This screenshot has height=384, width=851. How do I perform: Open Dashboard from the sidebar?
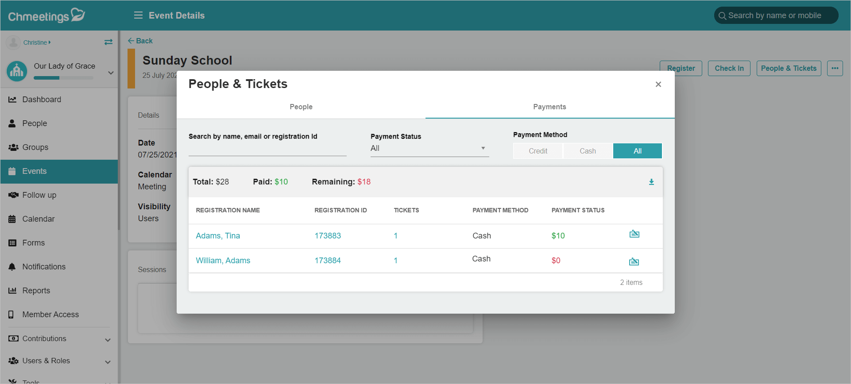click(59, 100)
